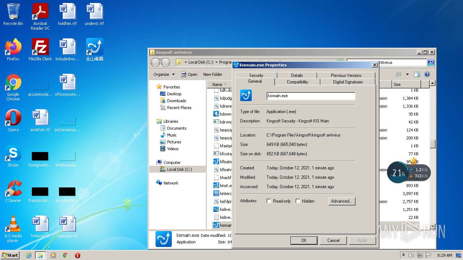Show hidden system tray icons
Screen dimensions: 463x260
[403, 255]
